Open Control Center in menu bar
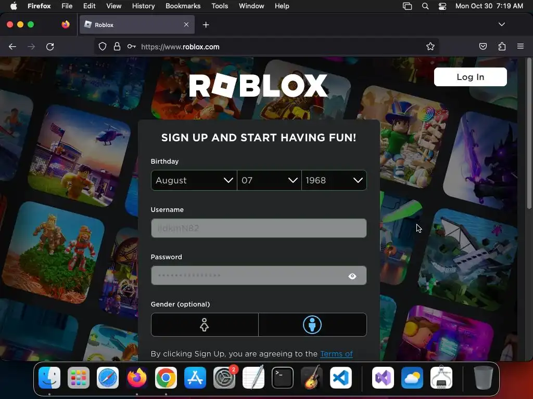This screenshot has height=399, width=533. click(x=442, y=6)
